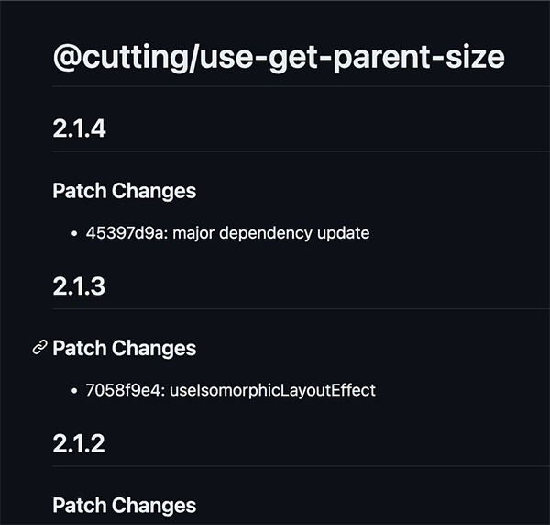Click the divider line beneath heading 2.1.3
Screen dimensions: 550x525
tap(302, 308)
